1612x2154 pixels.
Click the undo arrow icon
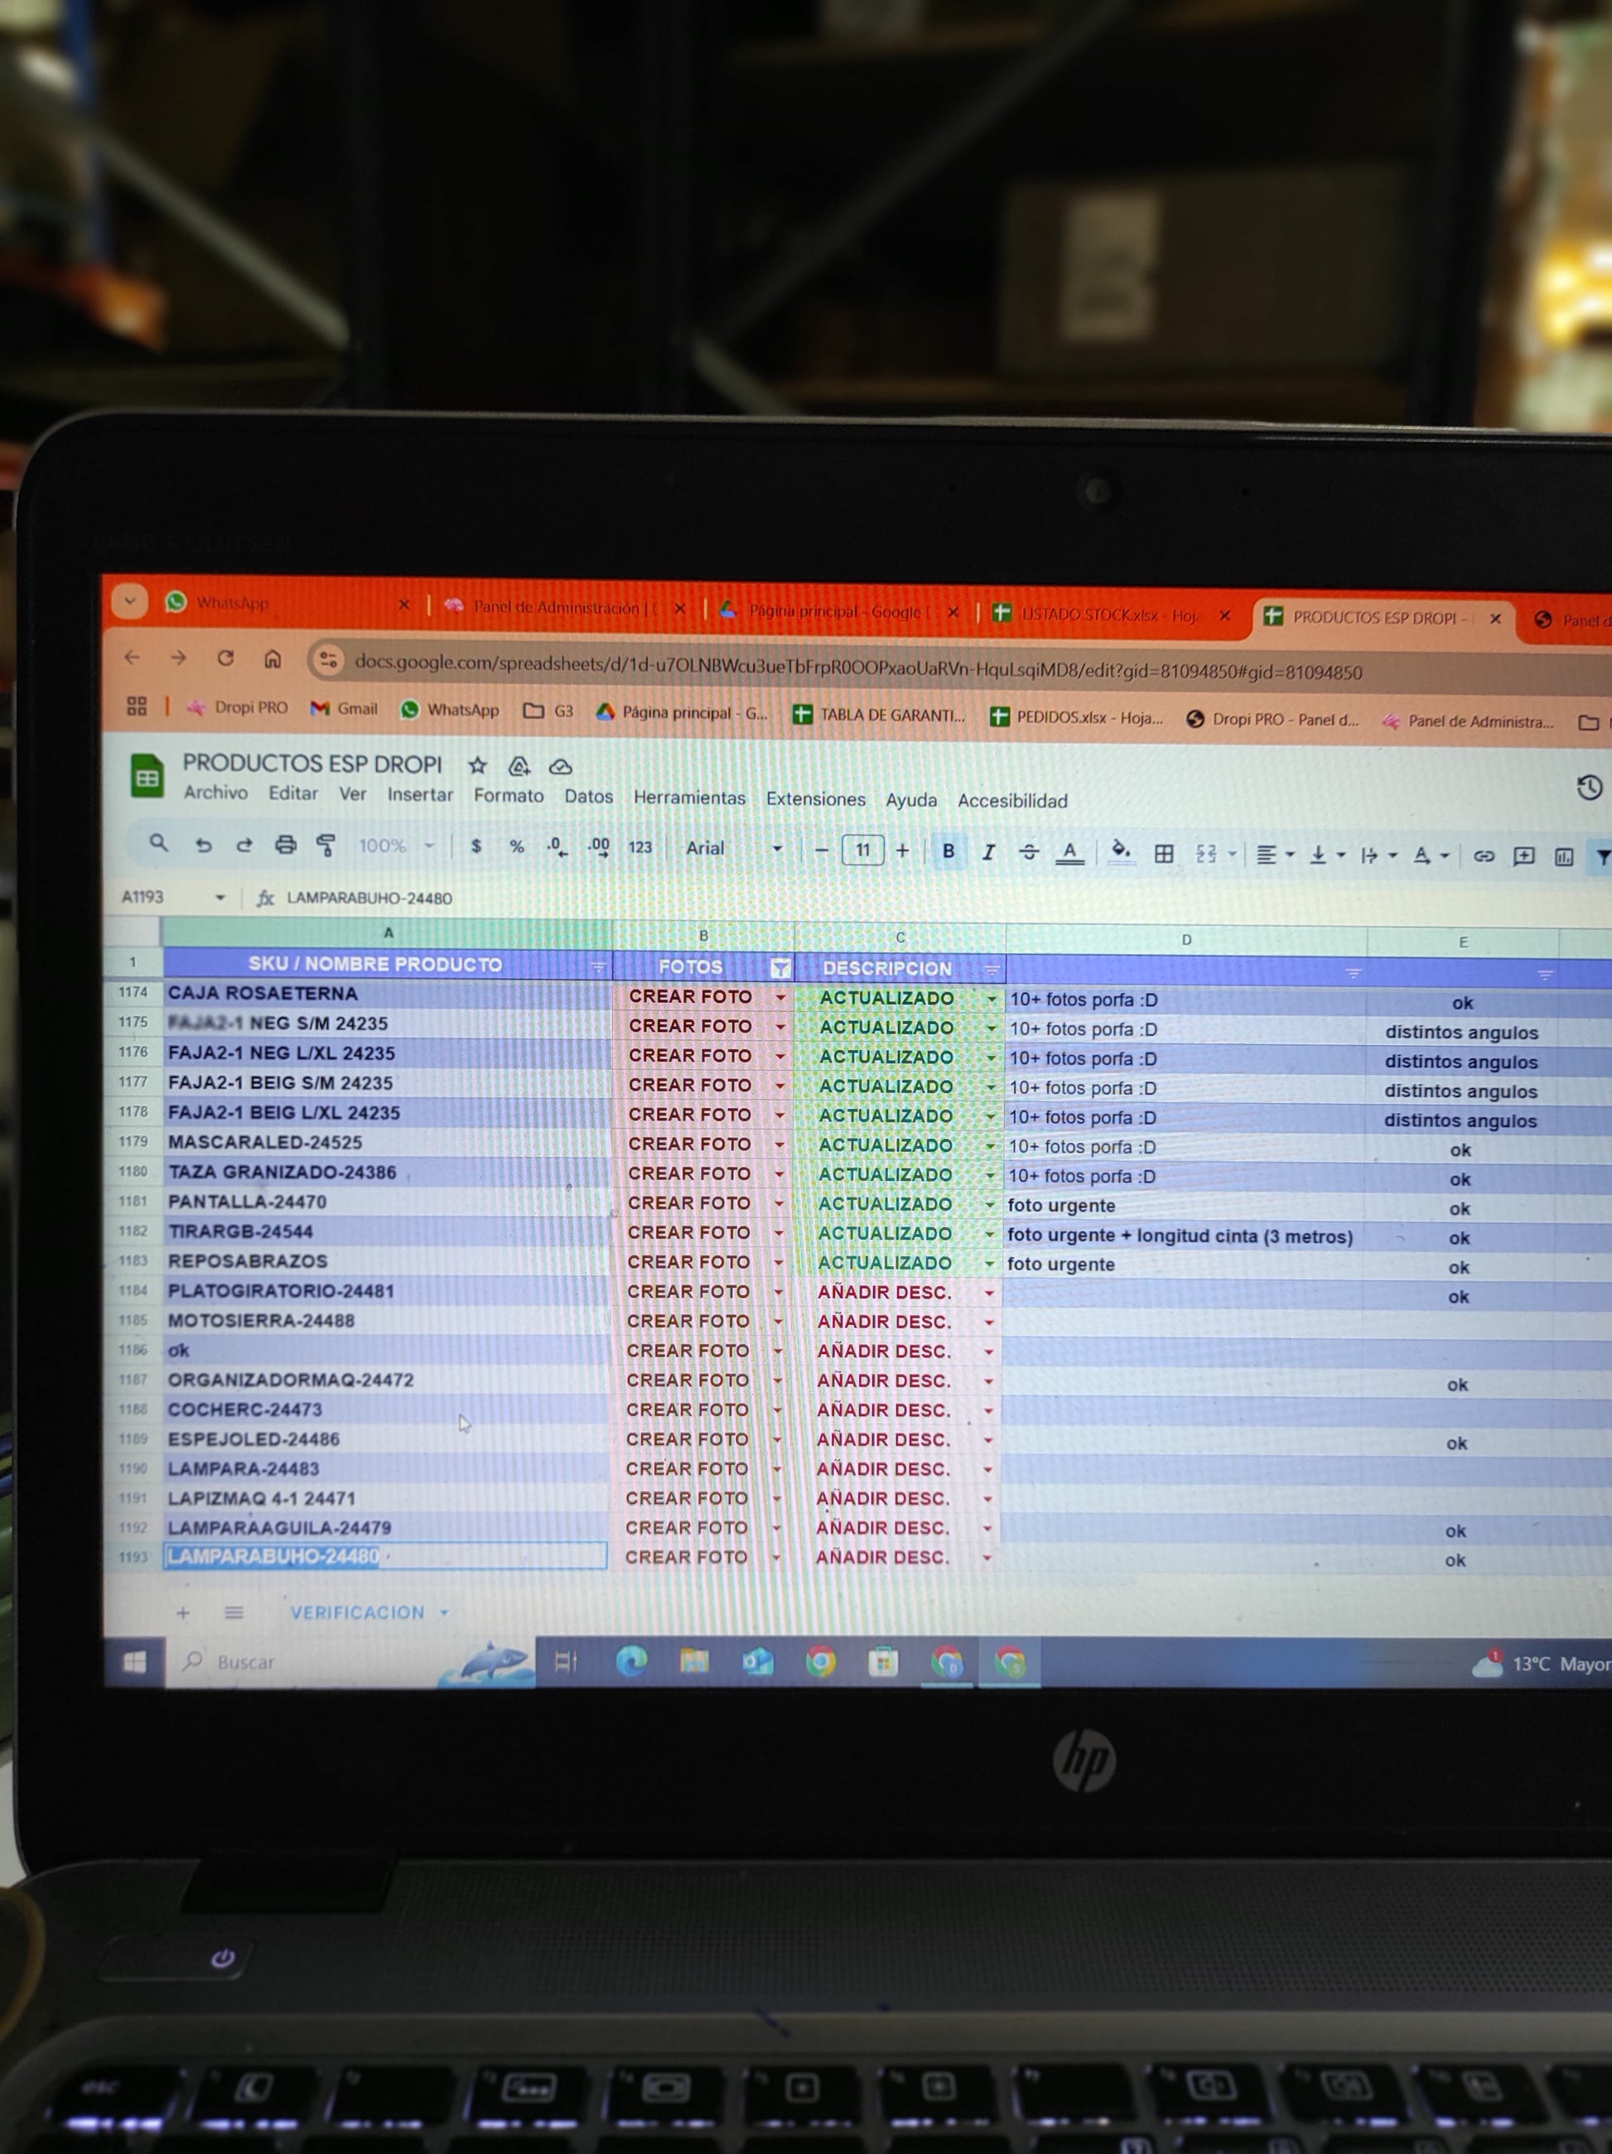tap(204, 844)
